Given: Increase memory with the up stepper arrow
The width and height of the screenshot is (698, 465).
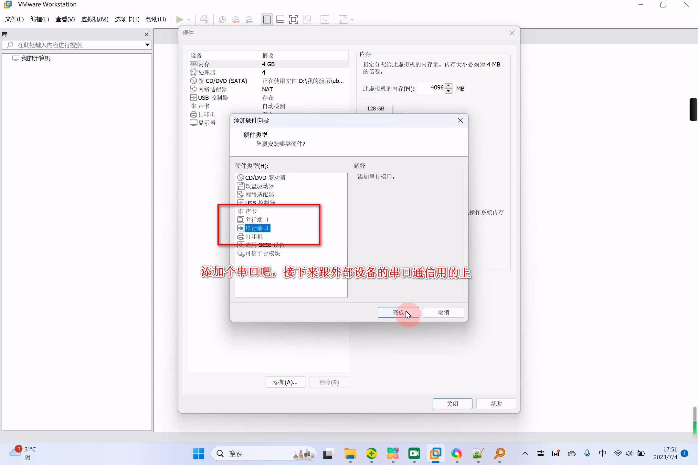Looking at the screenshot, I should coord(449,86).
